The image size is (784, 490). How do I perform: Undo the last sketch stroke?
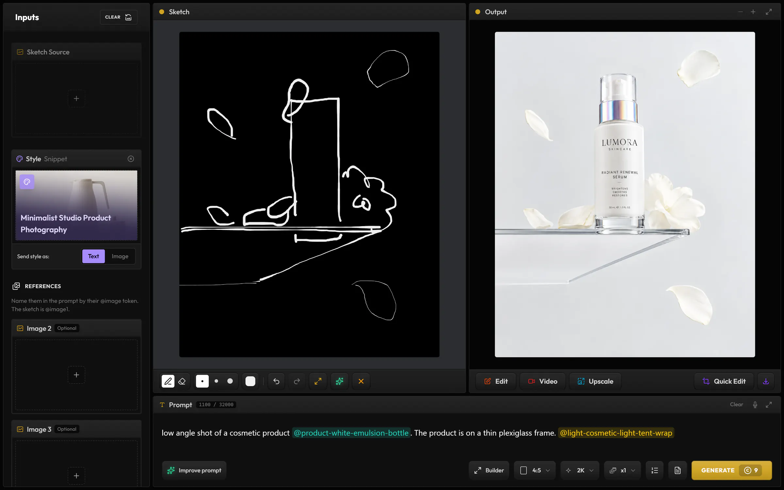coord(276,381)
